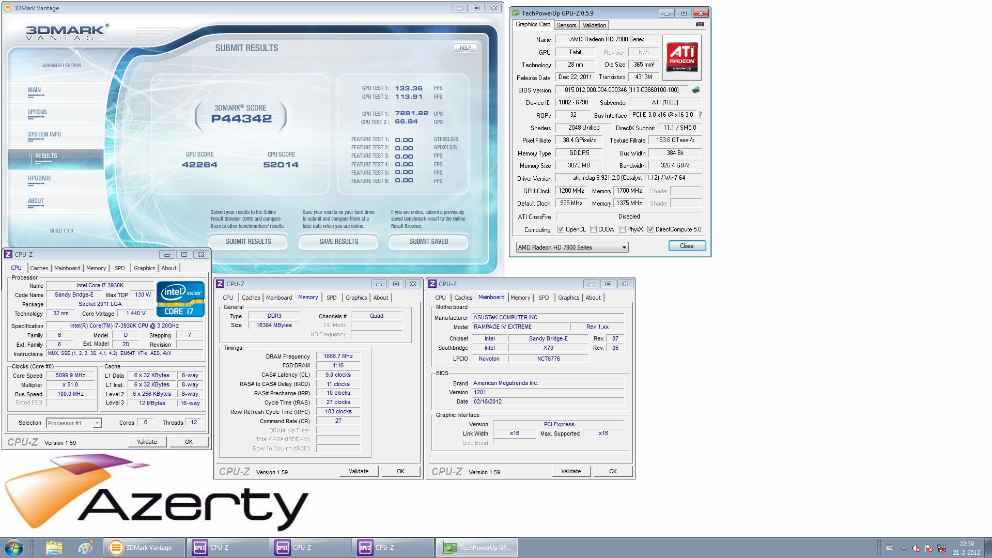
Task: Show hidden system tray icons arrow
Action: pyautogui.click(x=904, y=548)
